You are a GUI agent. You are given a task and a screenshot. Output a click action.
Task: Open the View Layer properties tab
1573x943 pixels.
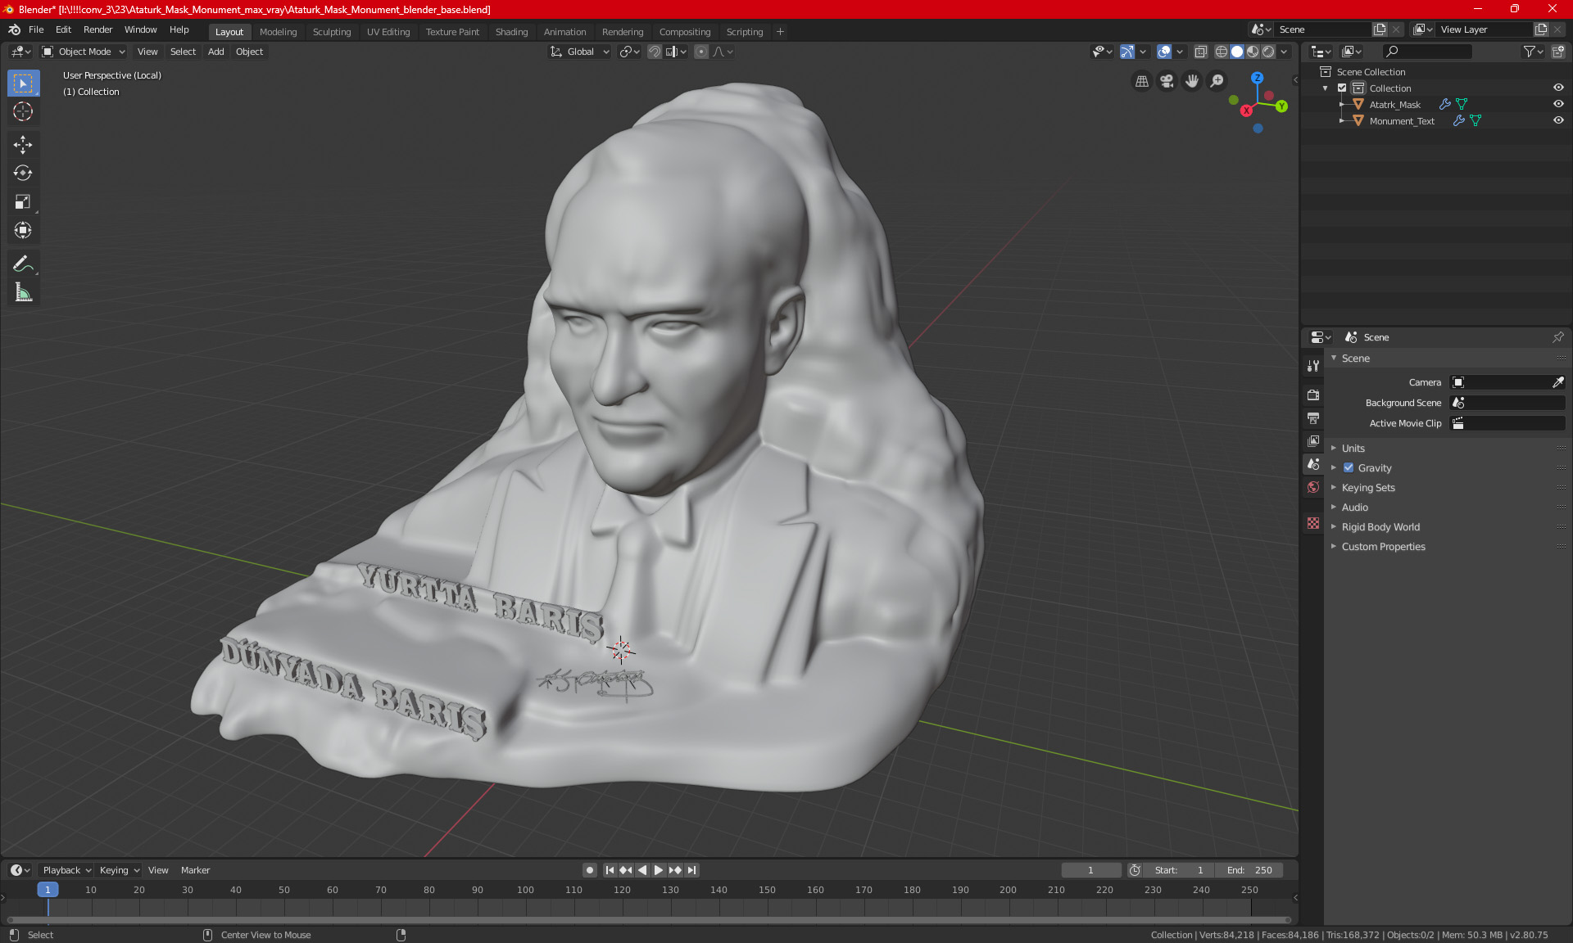click(x=1313, y=441)
